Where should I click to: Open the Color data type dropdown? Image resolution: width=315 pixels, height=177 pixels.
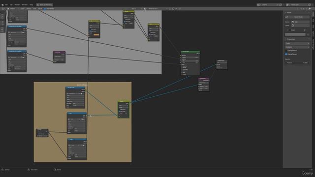297,43
